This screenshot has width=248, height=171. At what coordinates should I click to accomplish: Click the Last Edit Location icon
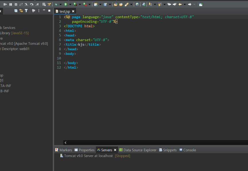click(x=169, y=4)
